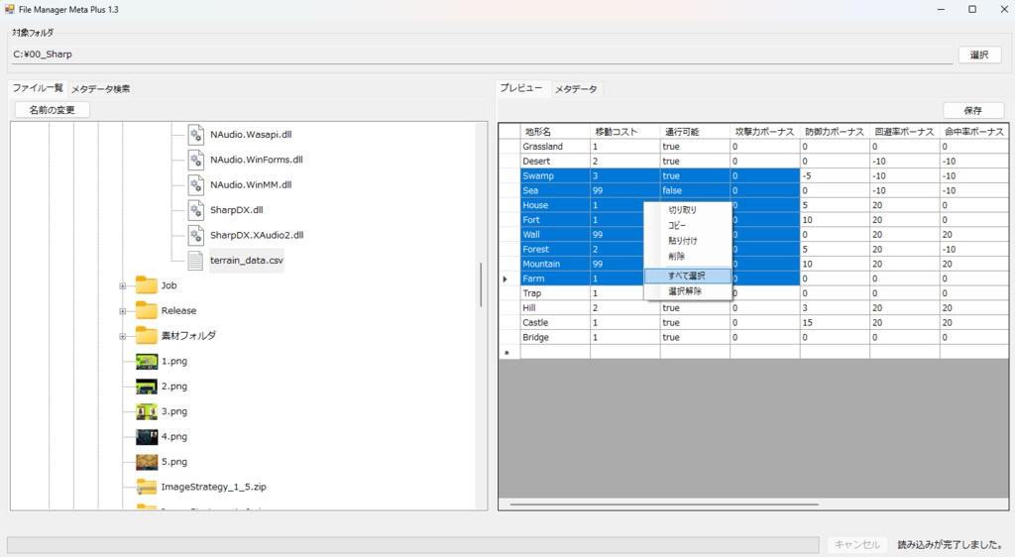Click the 命中率ボーナス column header
The width and height of the screenshot is (1015, 557).
(x=973, y=132)
